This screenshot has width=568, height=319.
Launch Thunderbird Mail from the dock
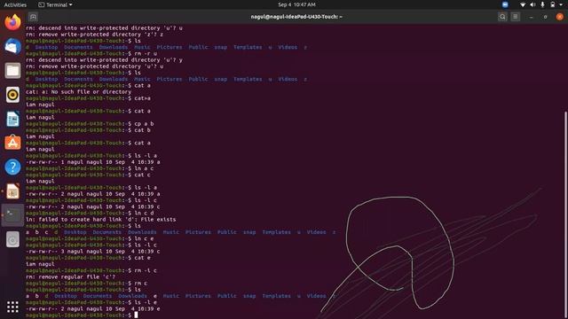12,46
